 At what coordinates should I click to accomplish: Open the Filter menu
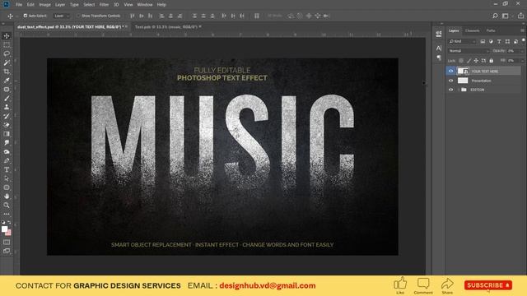click(x=104, y=5)
